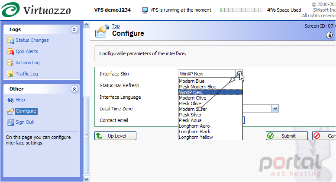
Task: Click the Actions Log icon
Action: tap(10, 63)
